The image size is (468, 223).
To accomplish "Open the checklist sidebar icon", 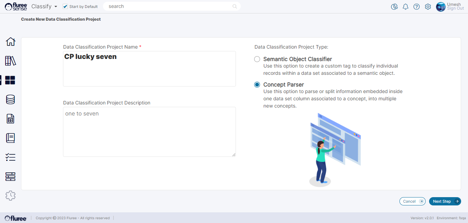I will (x=11, y=158).
